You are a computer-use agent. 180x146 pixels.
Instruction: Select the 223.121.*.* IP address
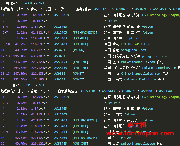click(x=41, y=144)
